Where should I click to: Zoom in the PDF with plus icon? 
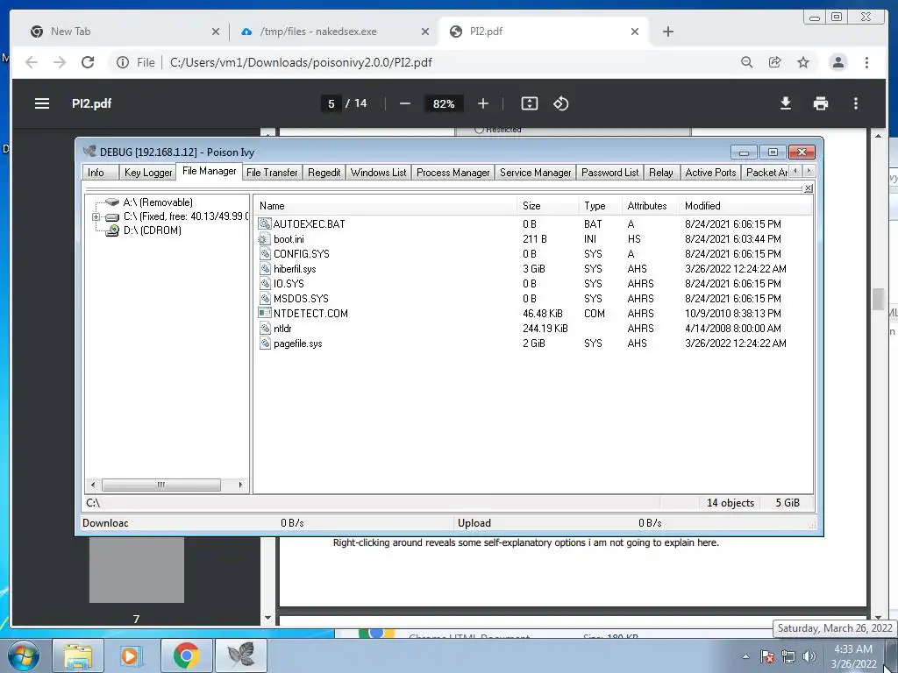[483, 103]
